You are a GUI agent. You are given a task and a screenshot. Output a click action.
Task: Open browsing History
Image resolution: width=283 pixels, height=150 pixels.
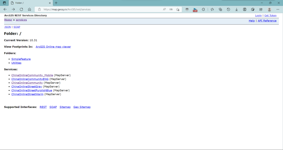click(228, 9)
